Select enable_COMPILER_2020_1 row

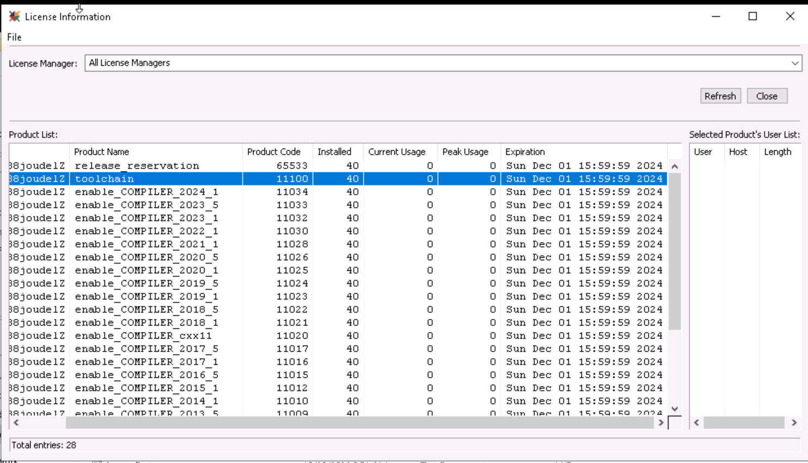pos(338,270)
